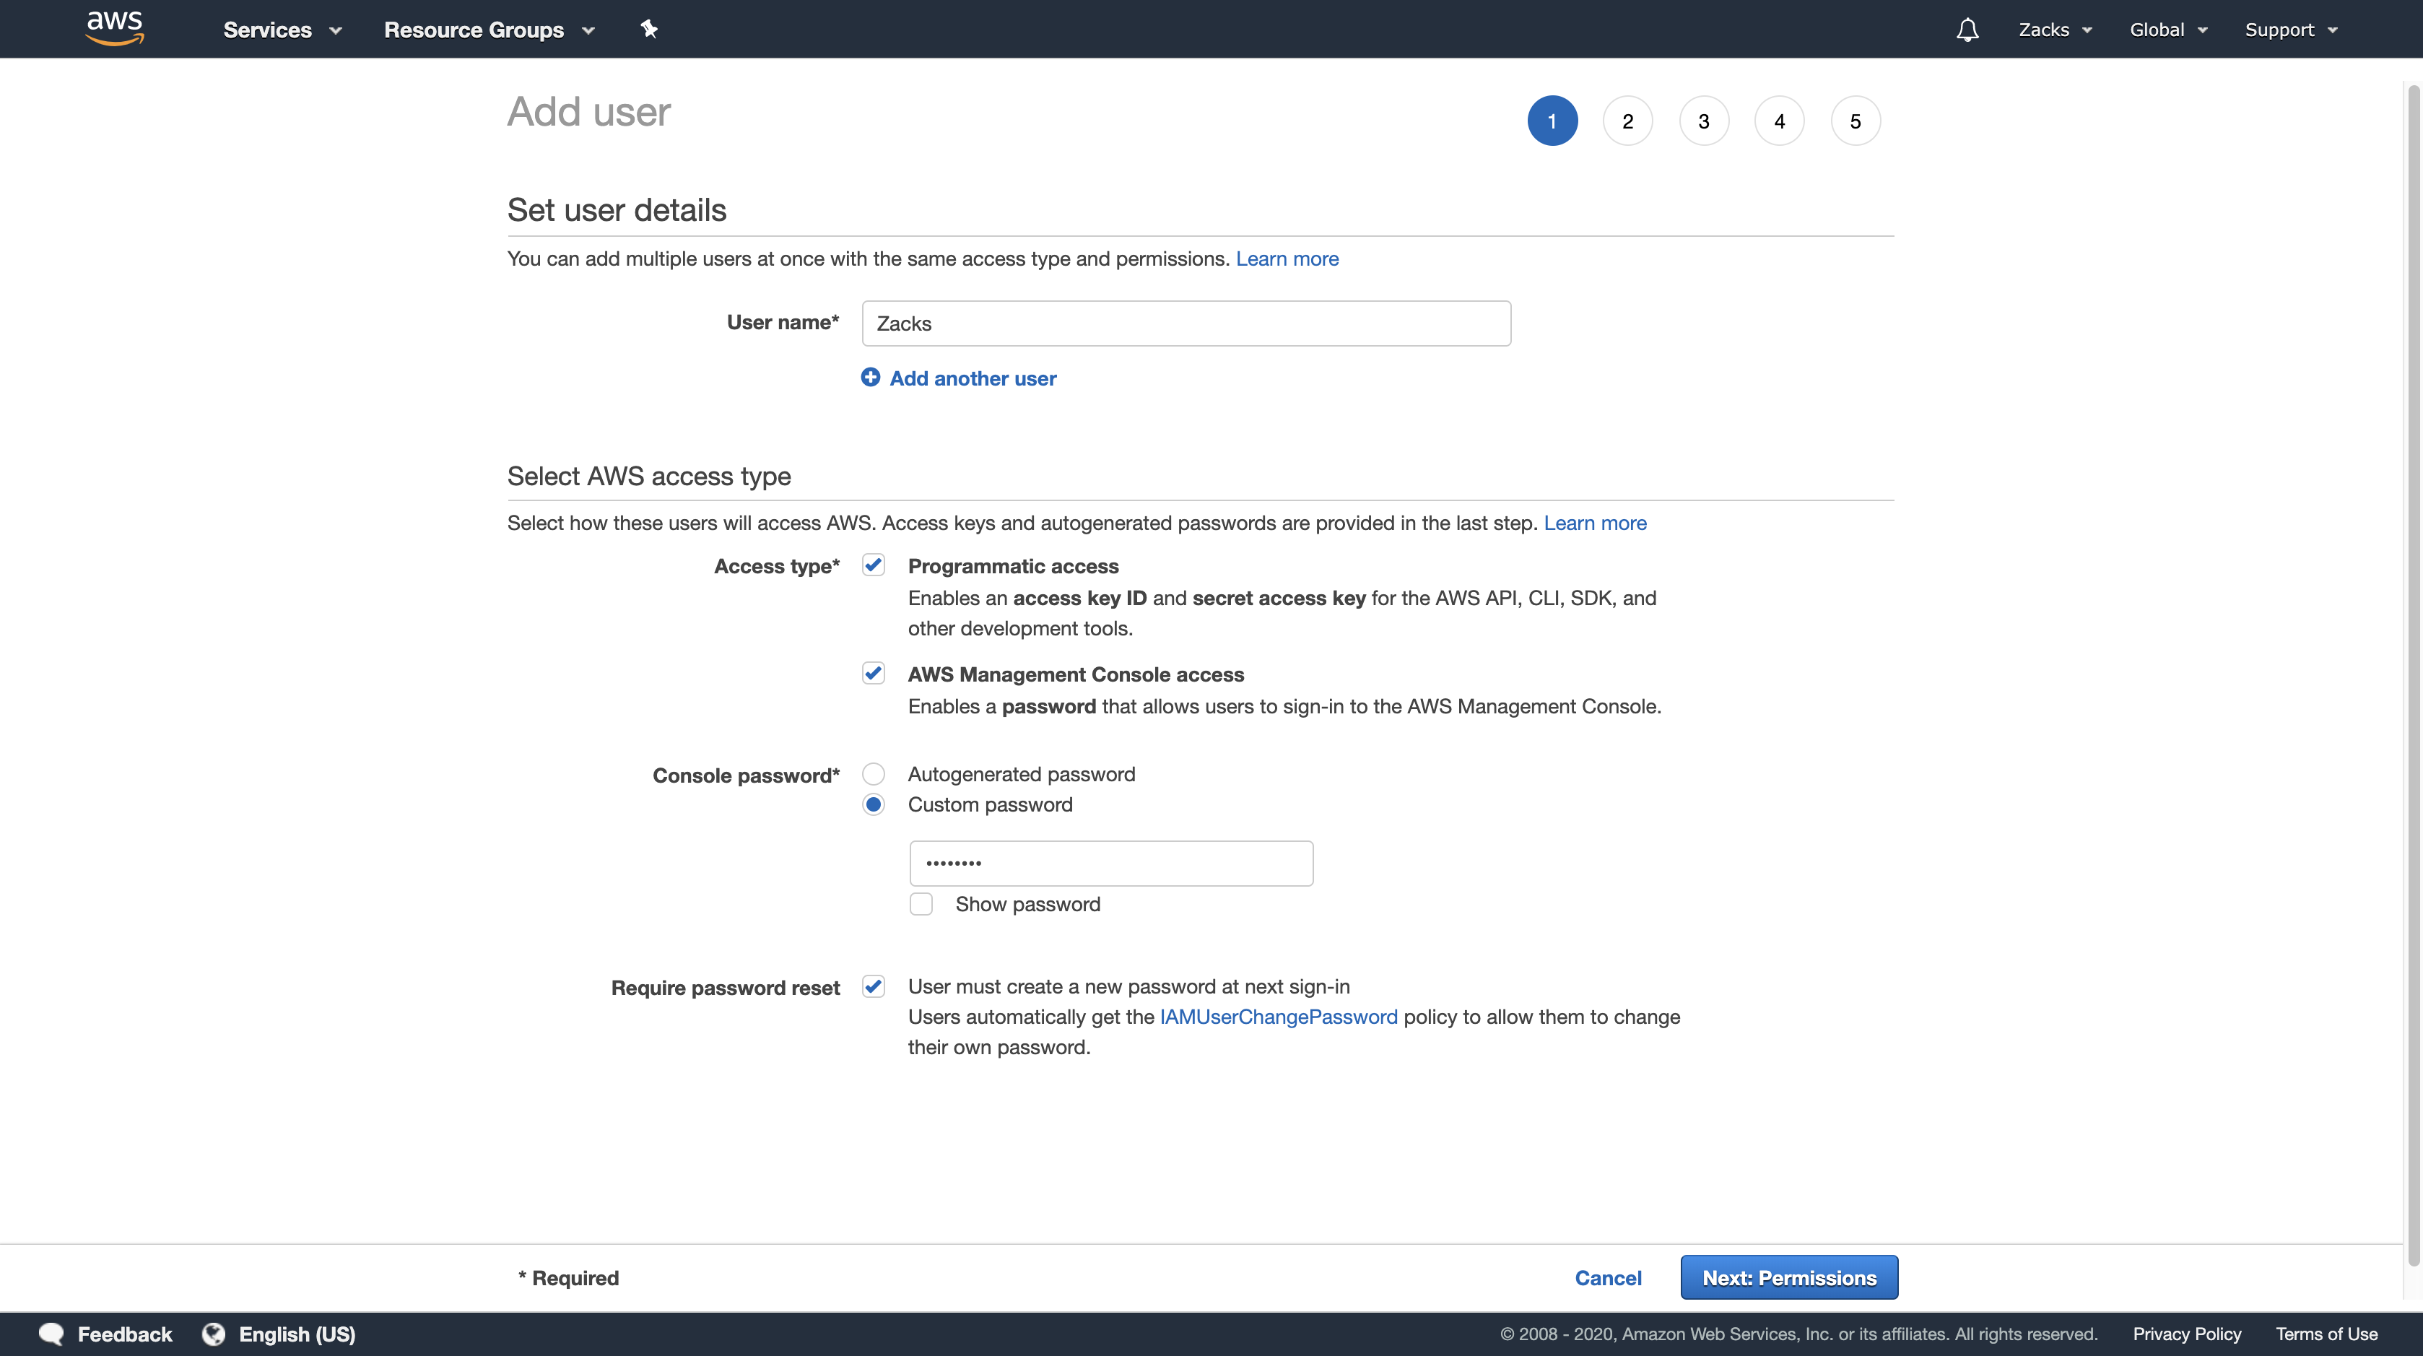Select the Autogenerated password radio option
This screenshot has height=1356, width=2423.
pos(873,774)
